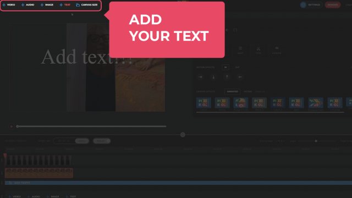The height and width of the screenshot is (198, 352).
Task: Open the Canvas Size option
Action: (87, 5)
